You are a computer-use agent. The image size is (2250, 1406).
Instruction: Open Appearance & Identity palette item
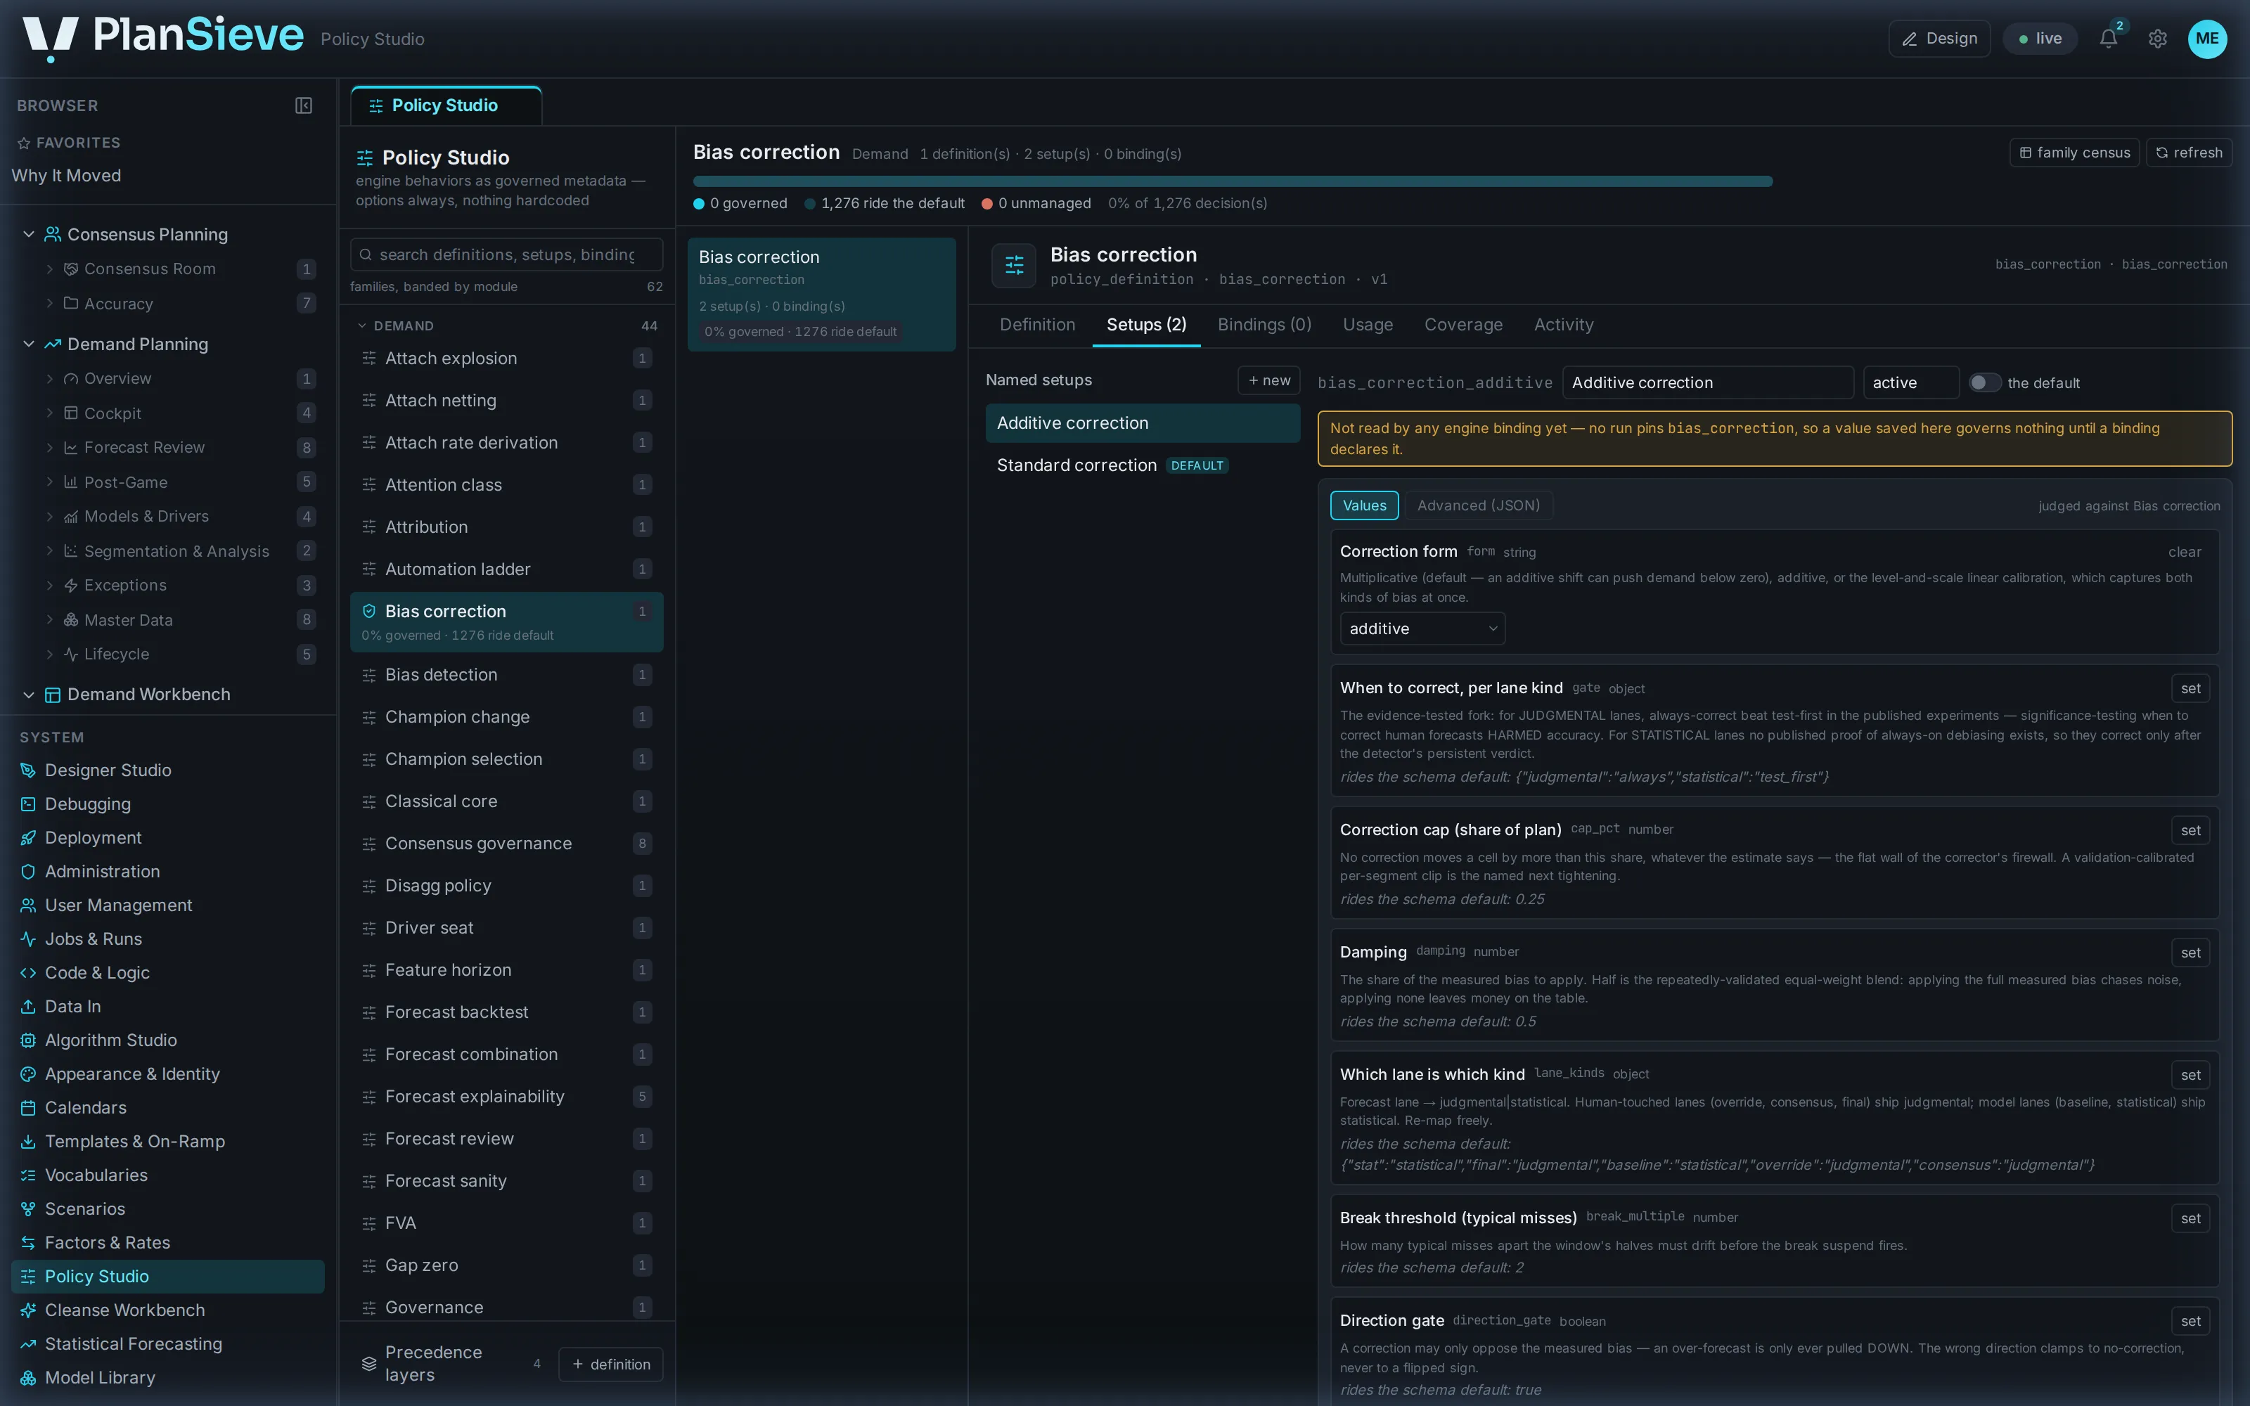click(168, 1073)
